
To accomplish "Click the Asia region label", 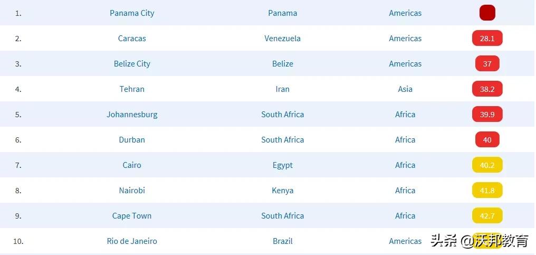I will pos(405,89).
